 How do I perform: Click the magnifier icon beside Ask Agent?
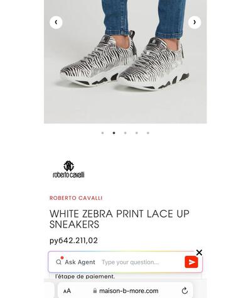pos(59,262)
